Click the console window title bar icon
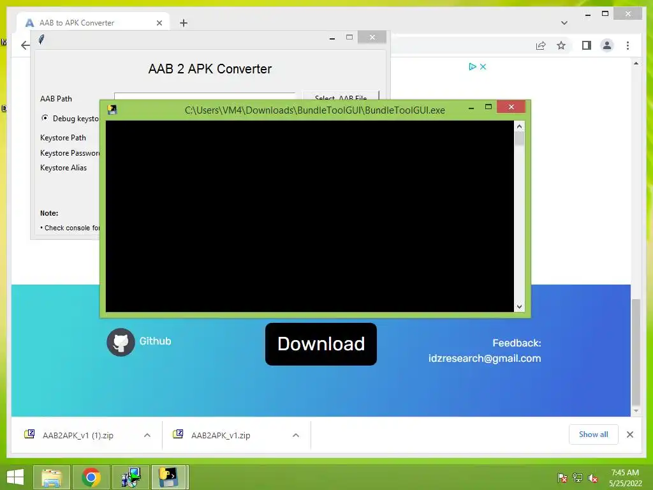653x490 pixels. pyautogui.click(x=112, y=110)
